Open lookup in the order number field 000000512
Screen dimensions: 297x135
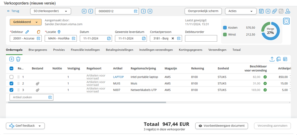pos(136,11)
